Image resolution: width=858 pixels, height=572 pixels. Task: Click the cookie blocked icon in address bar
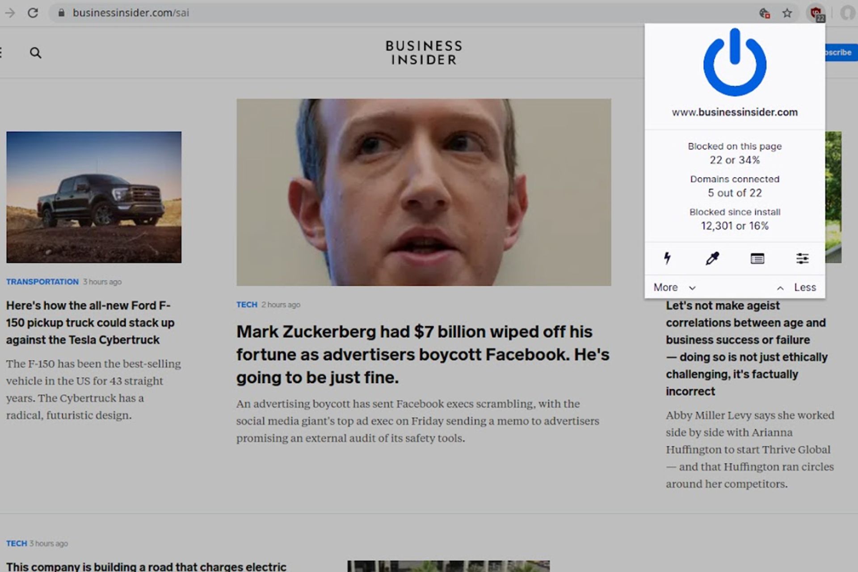pos(765,13)
